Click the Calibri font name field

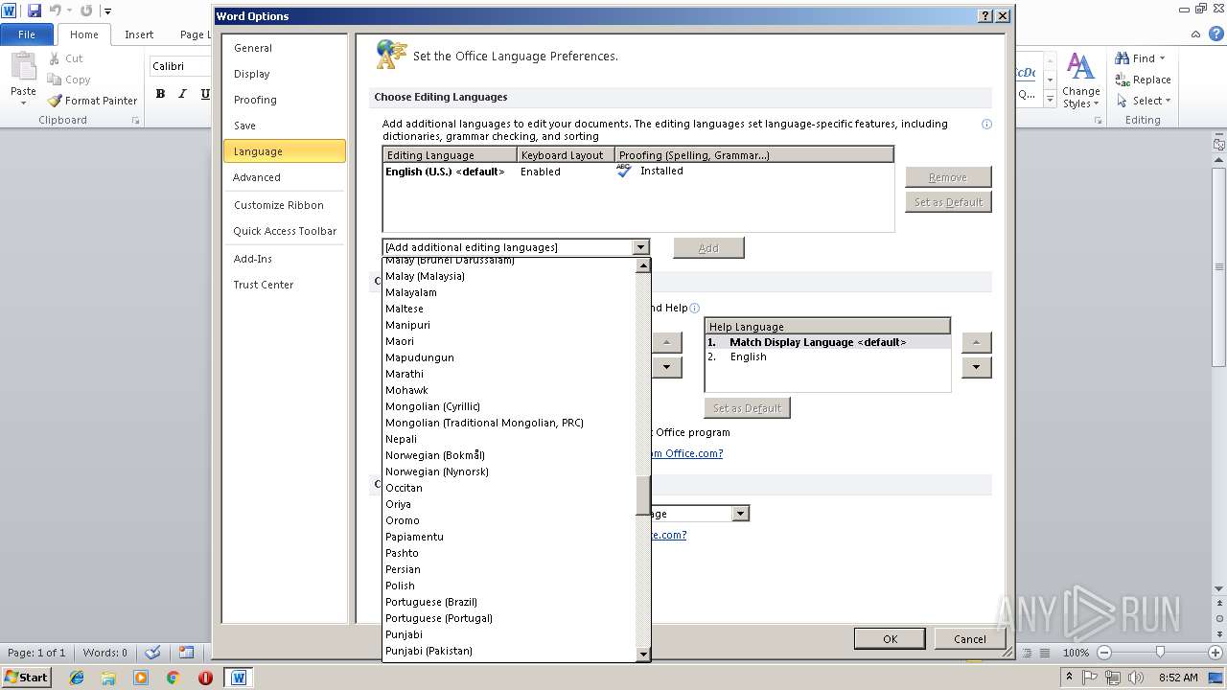tap(180, 66)
